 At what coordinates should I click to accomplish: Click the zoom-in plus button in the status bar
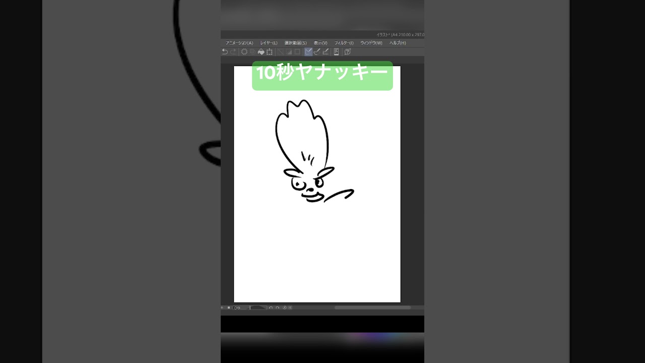(x=222, y=307)
